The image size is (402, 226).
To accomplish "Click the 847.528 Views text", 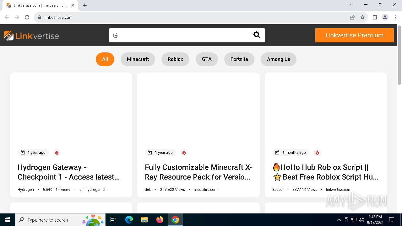I will pyautogui.click(x=172, y=190).
